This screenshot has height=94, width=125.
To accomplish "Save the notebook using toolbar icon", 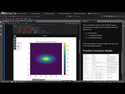I will pyautogui.click(x=4, y=23).
